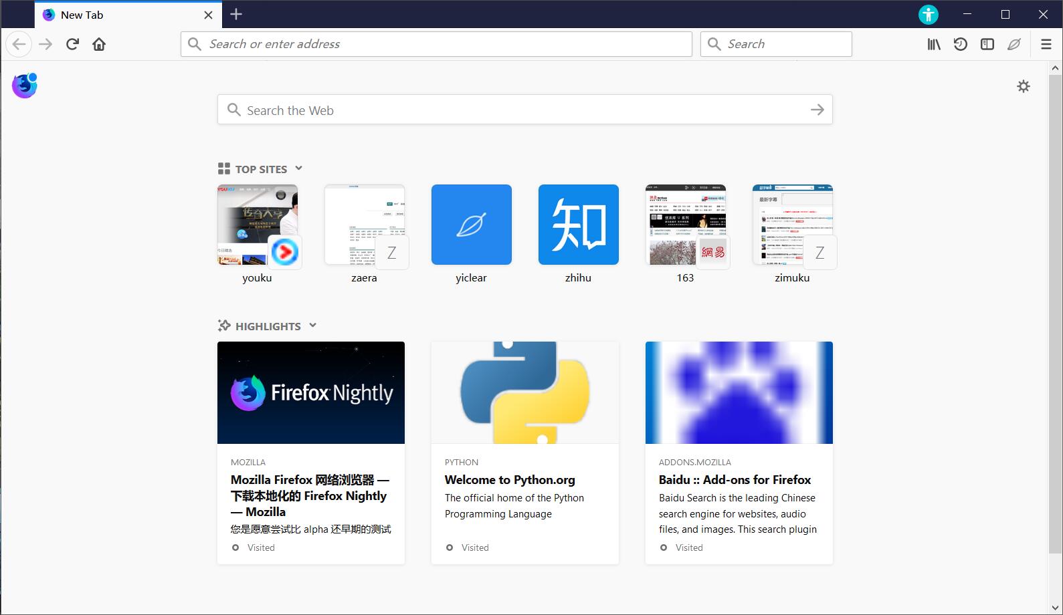Click the MOZILLA source label

click(x=248, y=463)
